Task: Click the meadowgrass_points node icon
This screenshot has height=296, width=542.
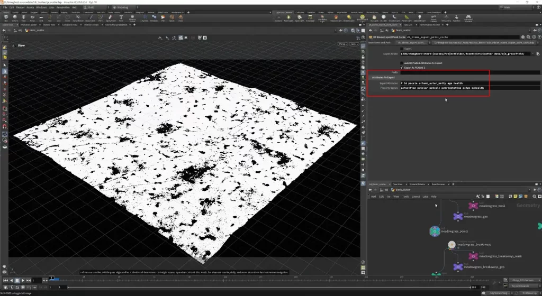Action: coord(434,231)
